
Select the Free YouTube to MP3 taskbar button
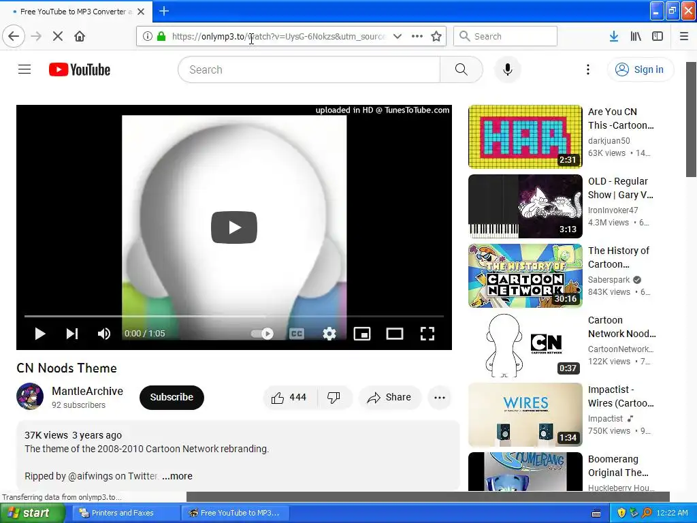pyautogui.click(x=236, y=513)
